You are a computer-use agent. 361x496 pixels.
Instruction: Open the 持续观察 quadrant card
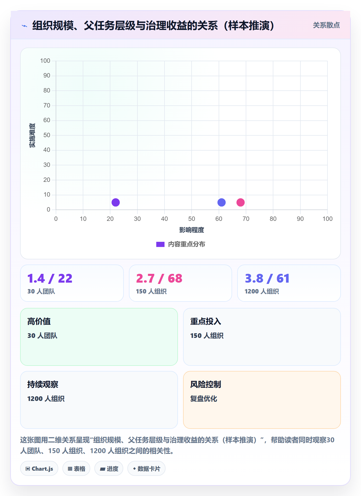tap(99, 400)
